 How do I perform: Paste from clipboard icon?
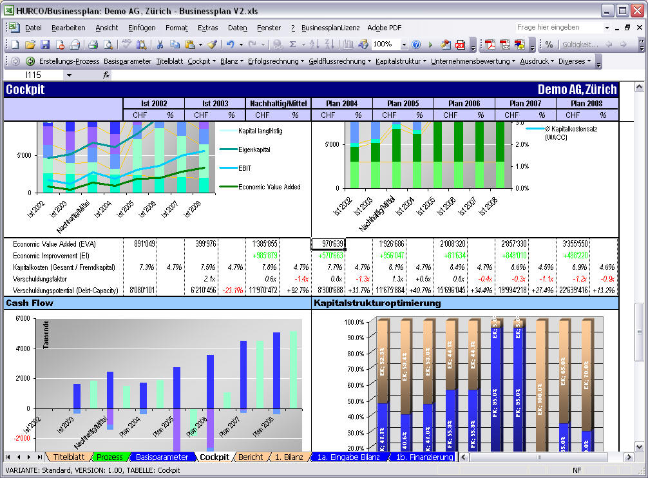click(x=189, y=44)
